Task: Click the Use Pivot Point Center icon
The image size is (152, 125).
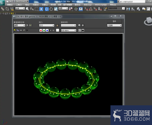Action: [71, 9]
